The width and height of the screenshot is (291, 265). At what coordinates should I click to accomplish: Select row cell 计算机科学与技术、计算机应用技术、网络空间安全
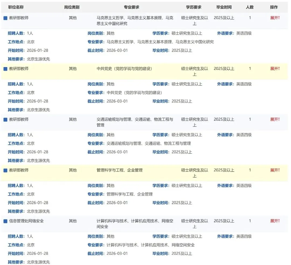pyautogui.click(x=135, y=224)
